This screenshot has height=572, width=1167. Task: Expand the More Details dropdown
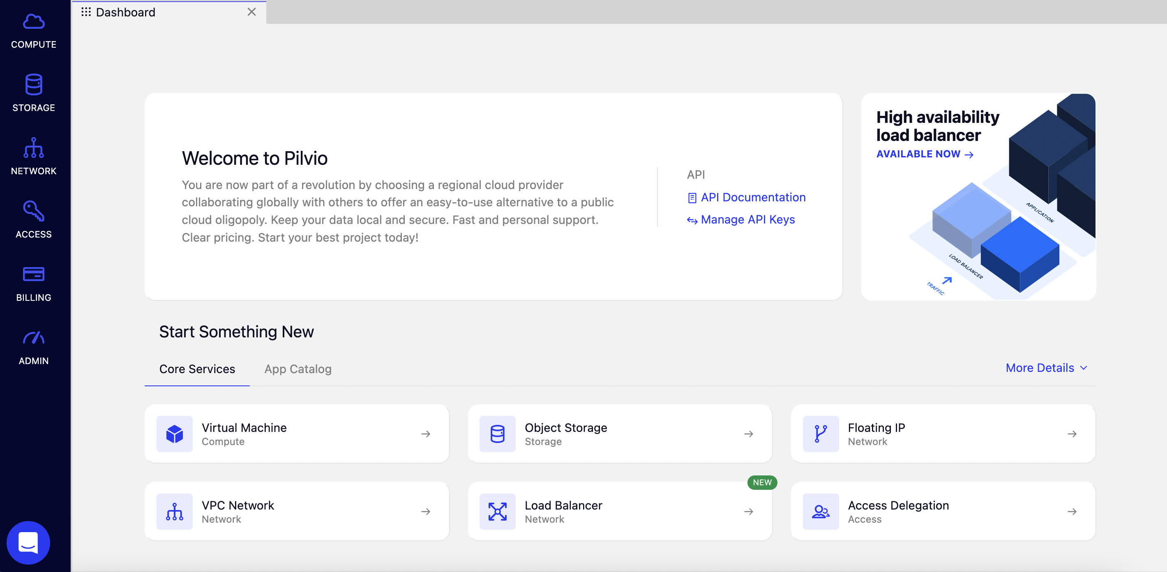pyautogui.click(x=1046, y=368)
